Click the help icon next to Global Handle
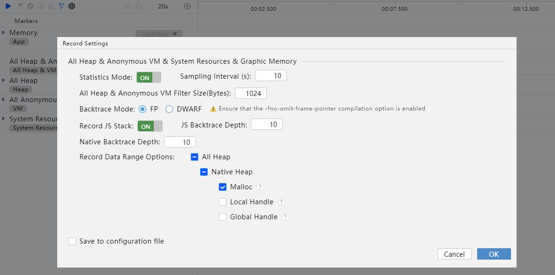The width and height of the screenshot is (555, 275). point(285,217)
